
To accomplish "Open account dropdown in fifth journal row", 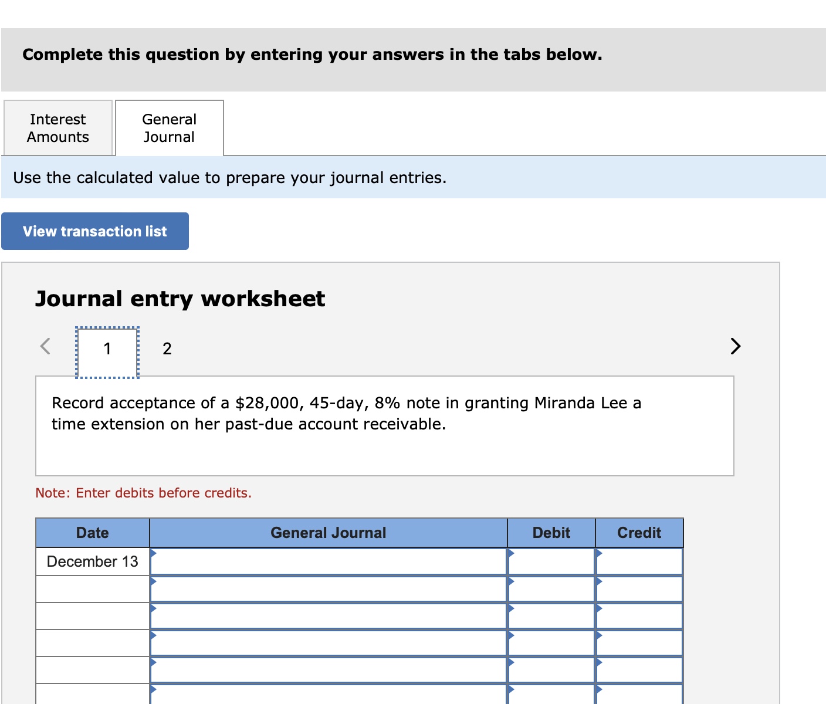I will click(329, 669).
